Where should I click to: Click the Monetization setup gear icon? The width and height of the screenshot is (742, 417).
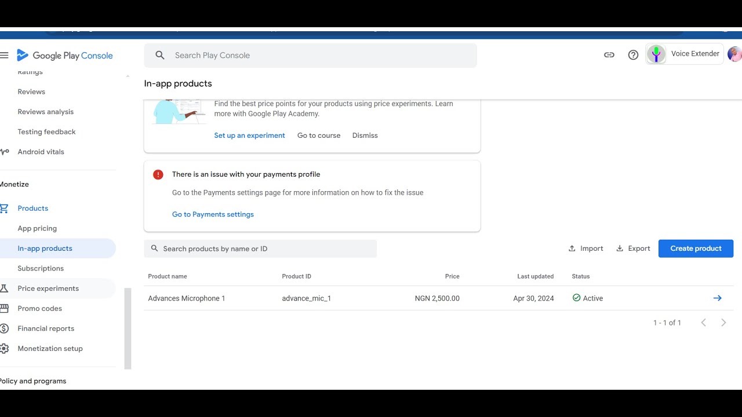[4, 349]
